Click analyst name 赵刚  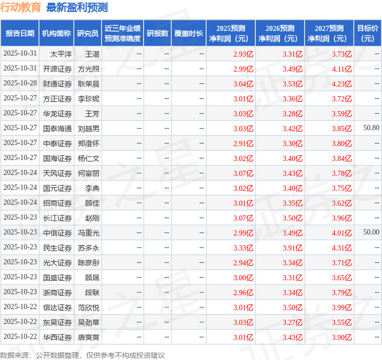92,218
